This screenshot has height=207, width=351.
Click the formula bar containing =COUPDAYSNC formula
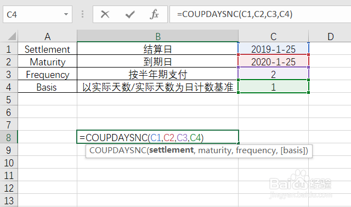tap(260, 14)
